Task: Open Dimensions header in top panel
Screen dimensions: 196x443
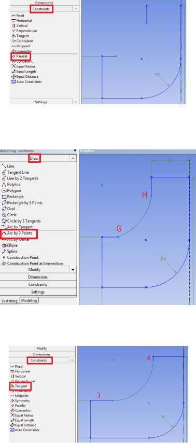Action: [44, 3]
